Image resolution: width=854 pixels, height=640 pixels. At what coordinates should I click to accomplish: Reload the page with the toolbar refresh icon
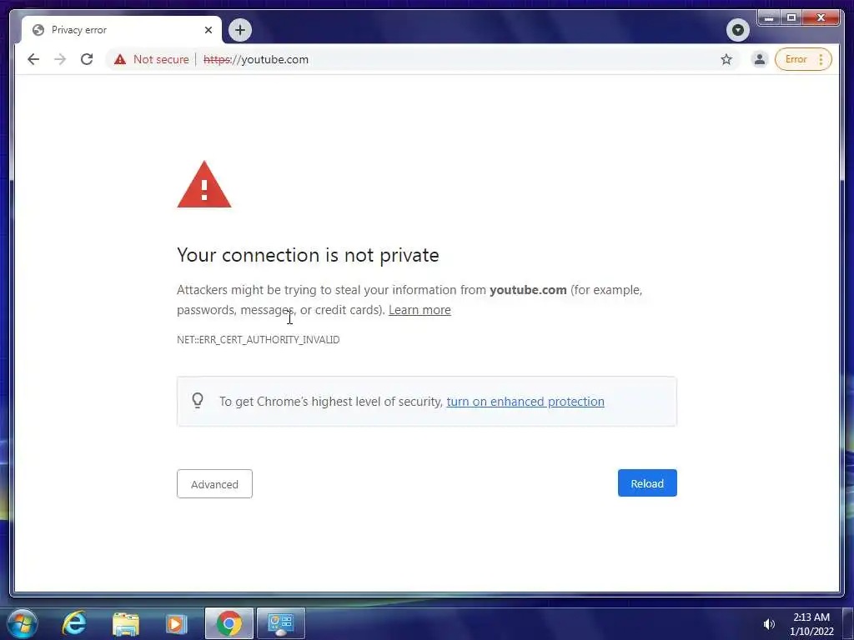[x=87, y=59]
